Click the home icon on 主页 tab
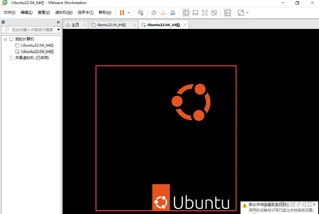 coord(68,25)
